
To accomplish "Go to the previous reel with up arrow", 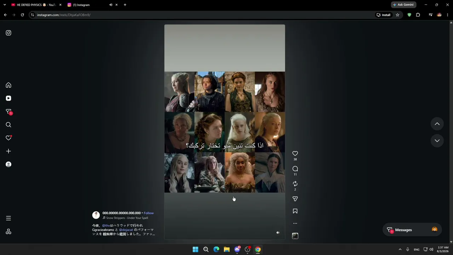I will coord(437,124).
